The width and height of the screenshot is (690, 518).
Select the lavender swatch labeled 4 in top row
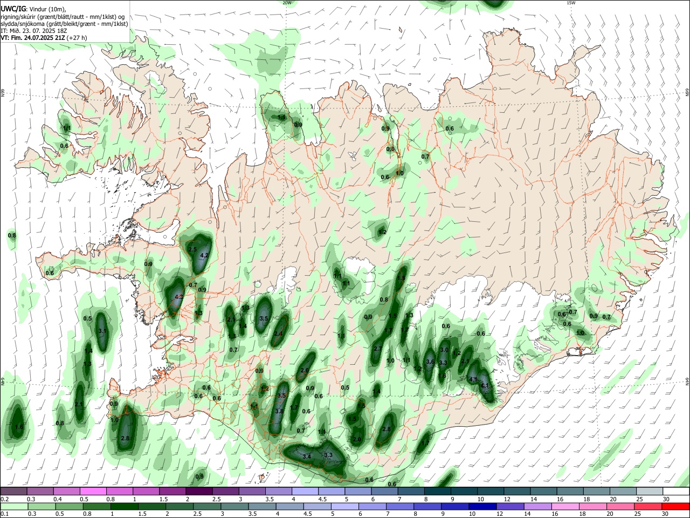[305, 492]
